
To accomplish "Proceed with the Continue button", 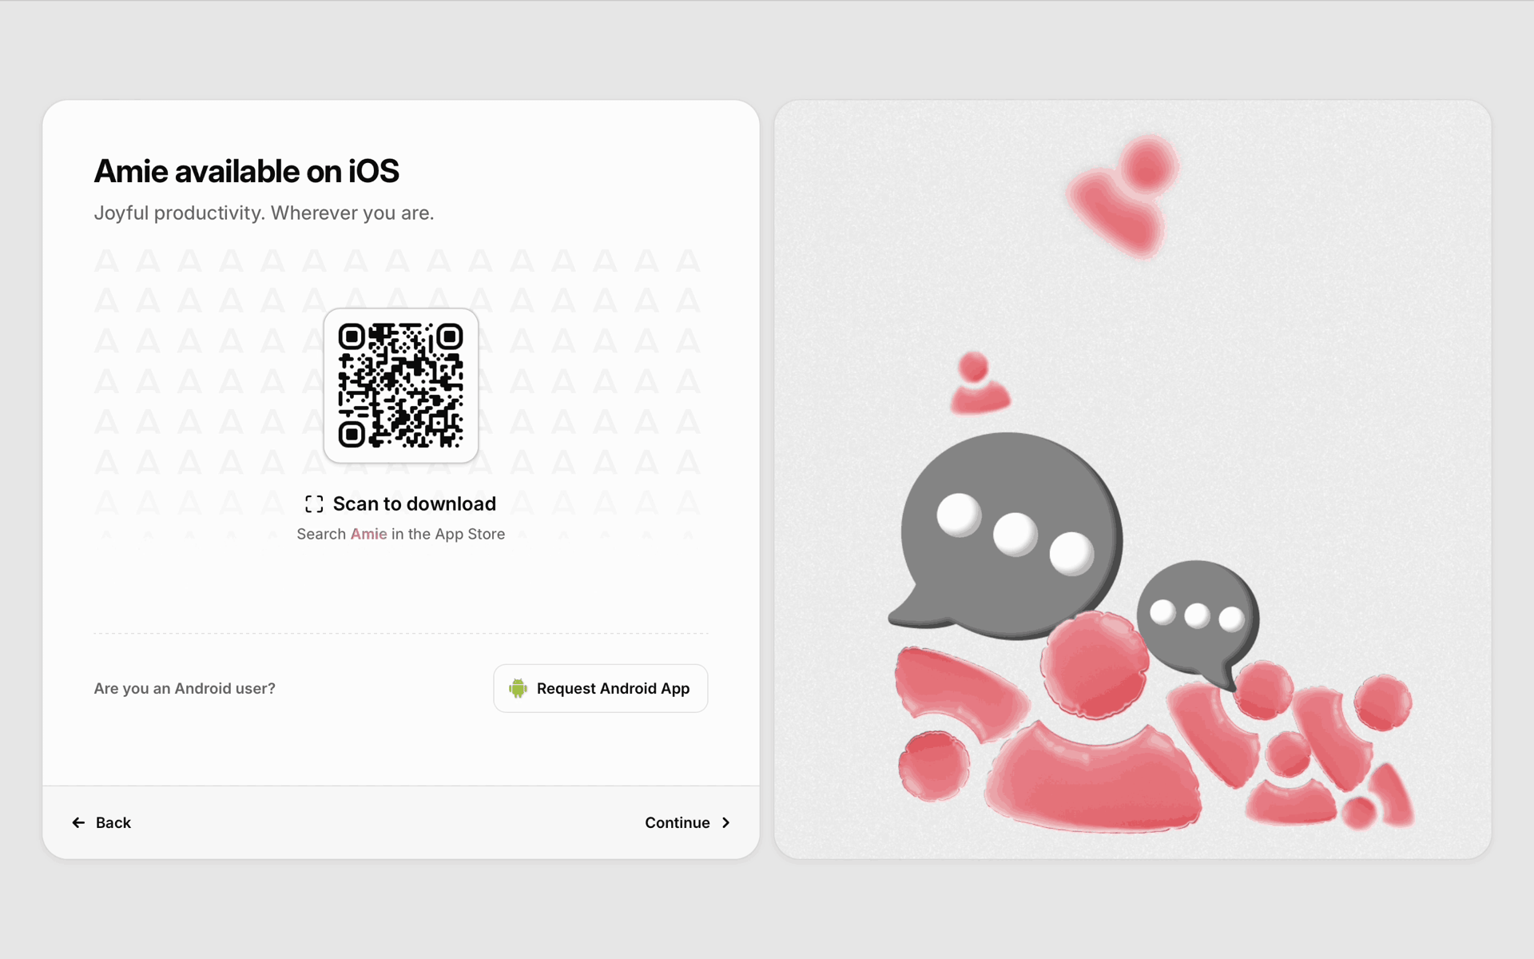I will [688, 822].
